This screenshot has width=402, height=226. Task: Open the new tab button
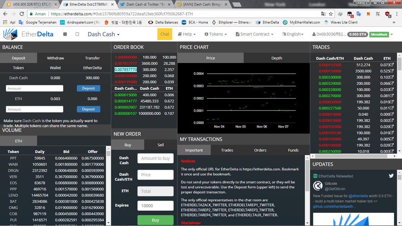pyautogui.click(x=237, y=5)
